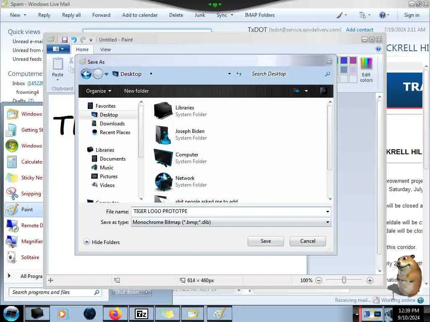Viewport: 430px width, 322px height.
Task: Open the Organize menu
Action: (98, 91)
